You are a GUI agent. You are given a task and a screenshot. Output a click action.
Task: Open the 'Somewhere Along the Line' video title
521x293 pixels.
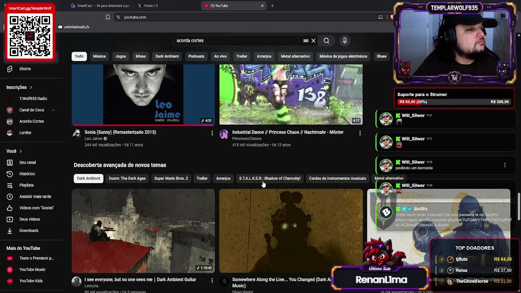[282, 282]
